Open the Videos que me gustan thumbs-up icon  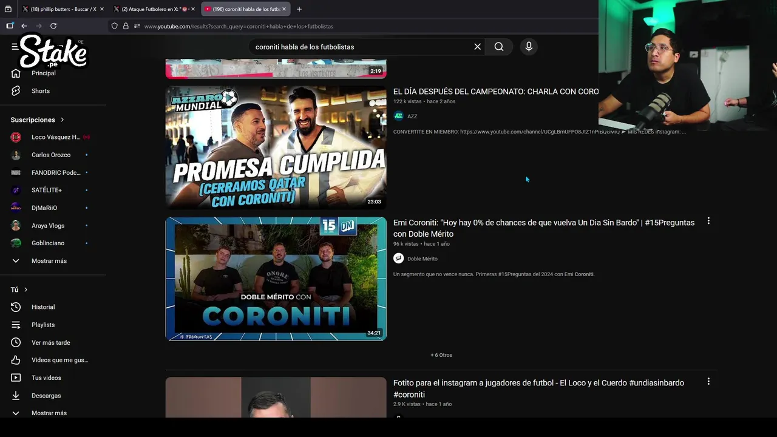click(16, 360)
